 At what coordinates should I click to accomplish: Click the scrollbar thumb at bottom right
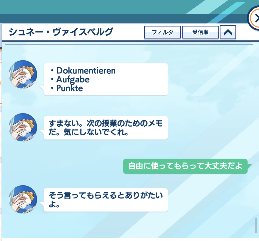[x=256, y=225]
